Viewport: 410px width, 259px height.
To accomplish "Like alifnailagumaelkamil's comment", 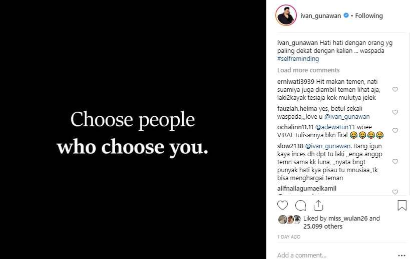I will click(x=395, y=192).
